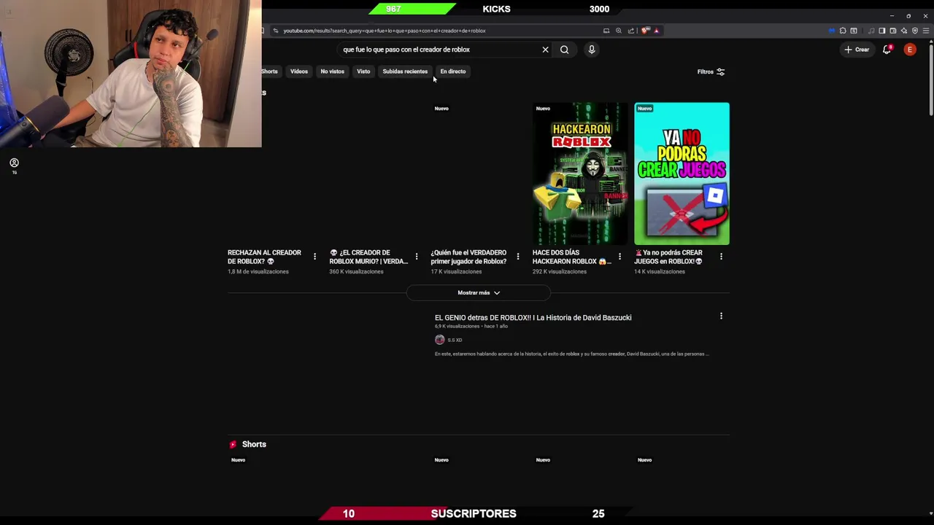Open the YA NO PODRAS CREAR JUEGOS thumbnail
The height and width of the screenshot is (525, 934).
pos(682,174)
